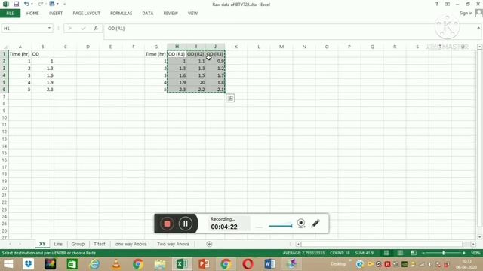Select the one way Anova sheet tab
Screen dimensions: 483x271
point(131,244)
